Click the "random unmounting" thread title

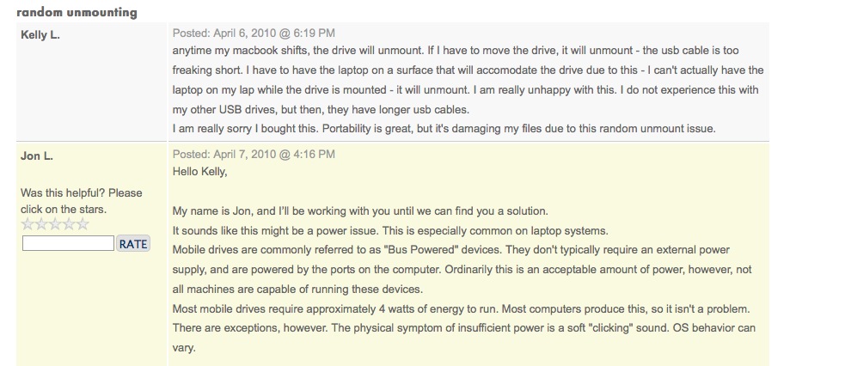(x=77, y=13)
